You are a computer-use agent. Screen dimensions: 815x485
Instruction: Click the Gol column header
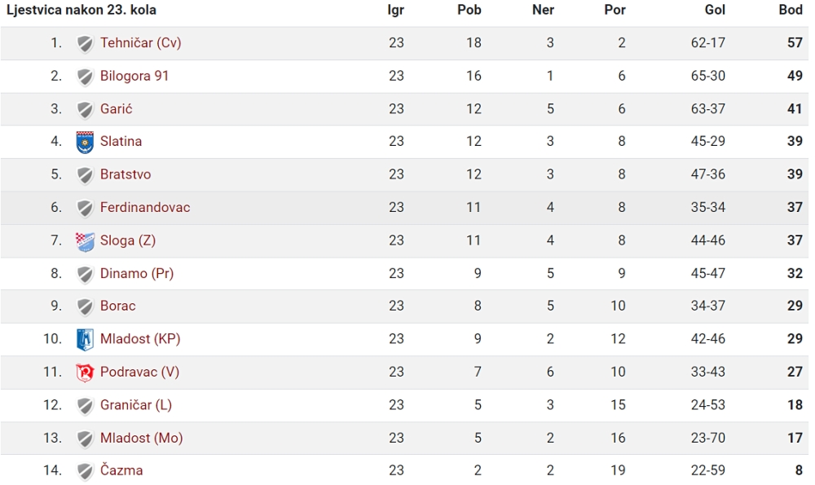pyautogui.click(x=715, y=10)
